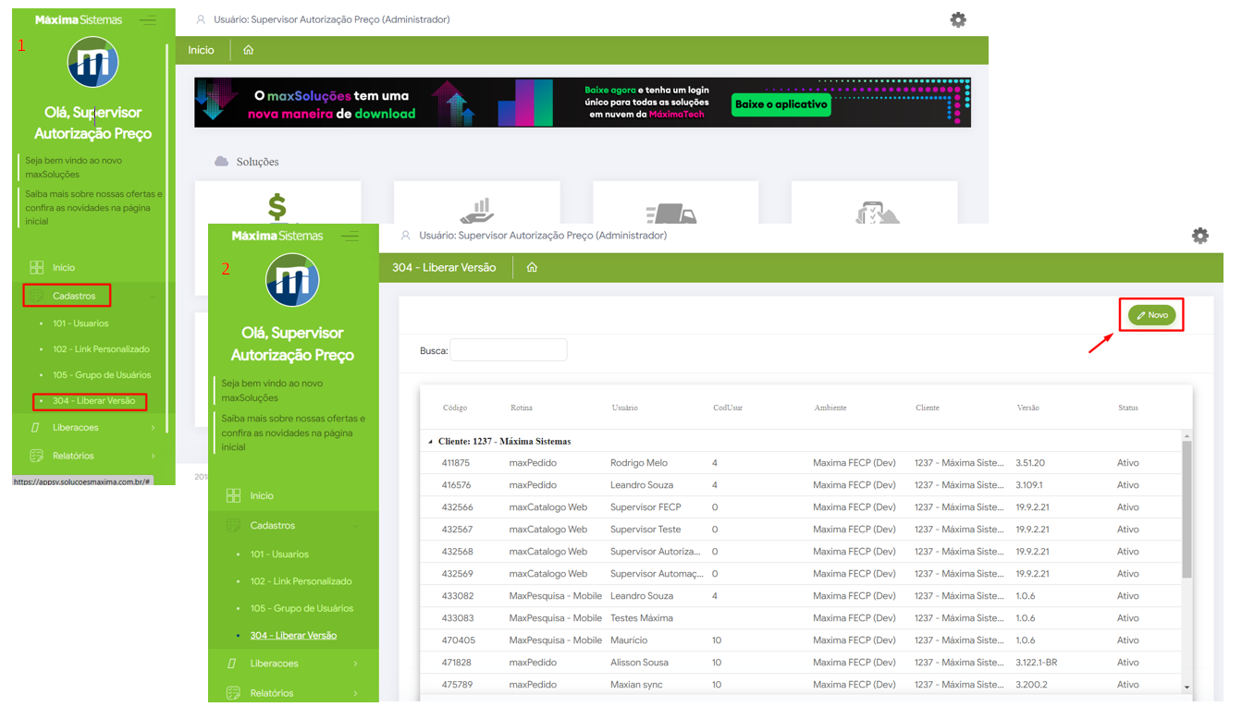Open settings gear above the Novo button
The width and height of the screenshot is (1242, 719).
[1199, 236]
